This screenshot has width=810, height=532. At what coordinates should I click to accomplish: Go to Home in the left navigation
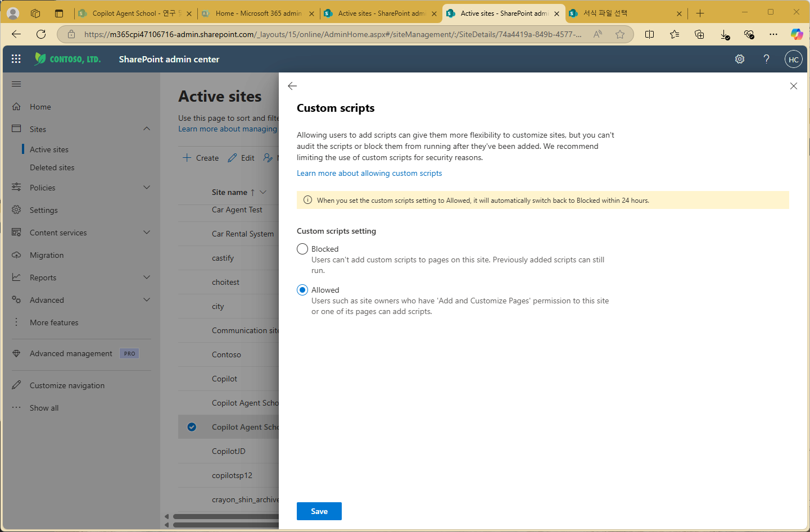[x=40, y=107]
